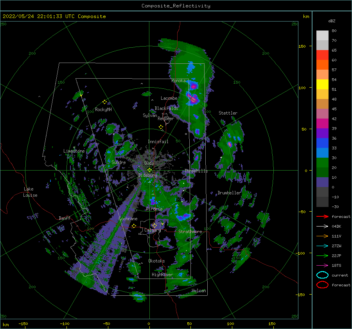Image resolution: width=352 pixels, height=329 pixels.
Task: Click the Stettler town label
Action: (228, 113)
